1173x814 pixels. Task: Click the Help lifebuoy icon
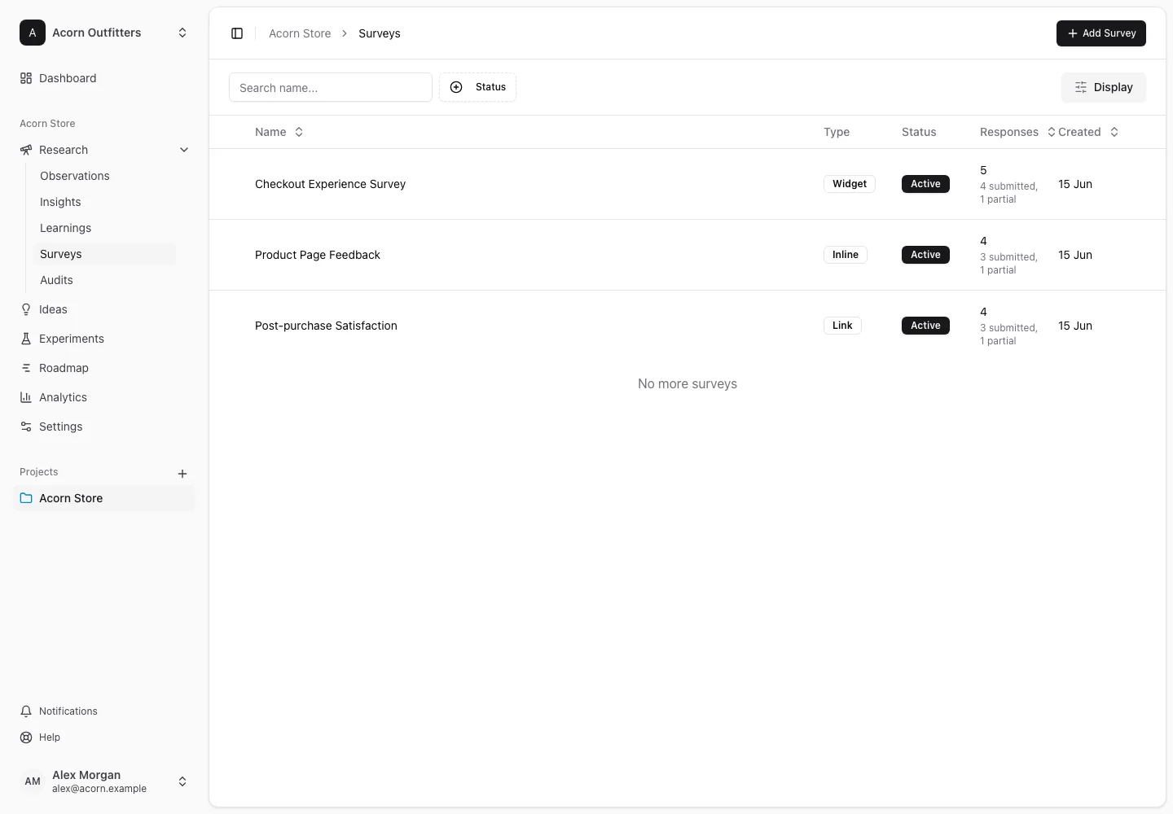click(x=26, y=737)
